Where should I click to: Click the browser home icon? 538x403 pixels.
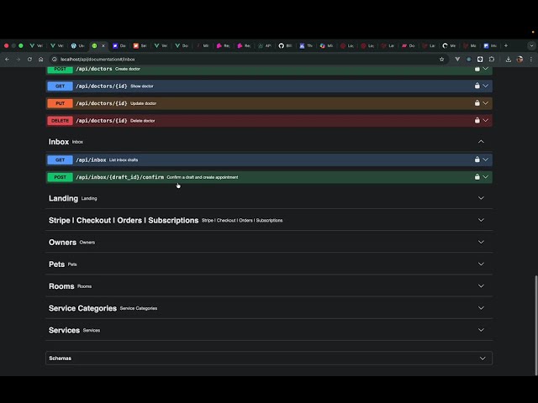click(41, 60)
